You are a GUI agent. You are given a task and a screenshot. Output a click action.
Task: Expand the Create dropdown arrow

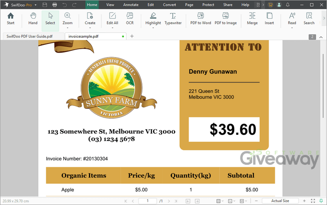point(90,28)
